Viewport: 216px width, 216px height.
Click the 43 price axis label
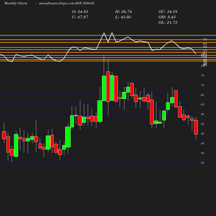[203, 143]
